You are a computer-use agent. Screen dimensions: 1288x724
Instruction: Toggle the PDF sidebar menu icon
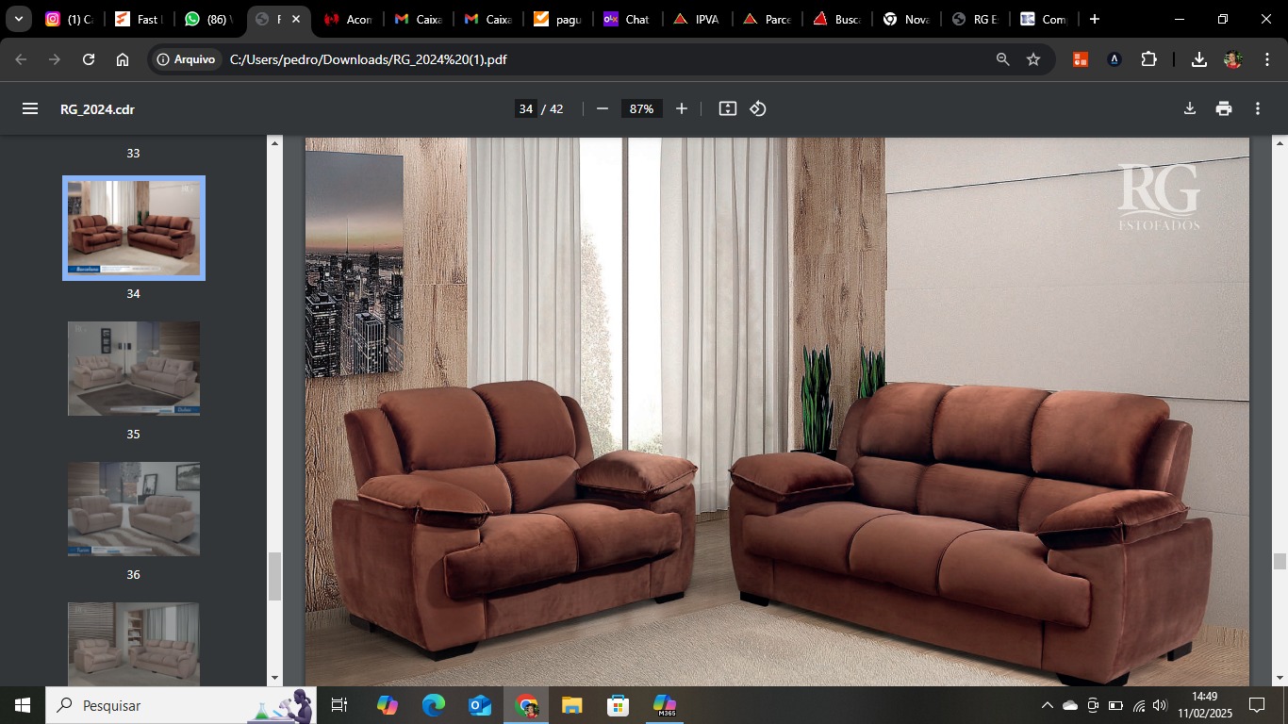coord(30,108)
